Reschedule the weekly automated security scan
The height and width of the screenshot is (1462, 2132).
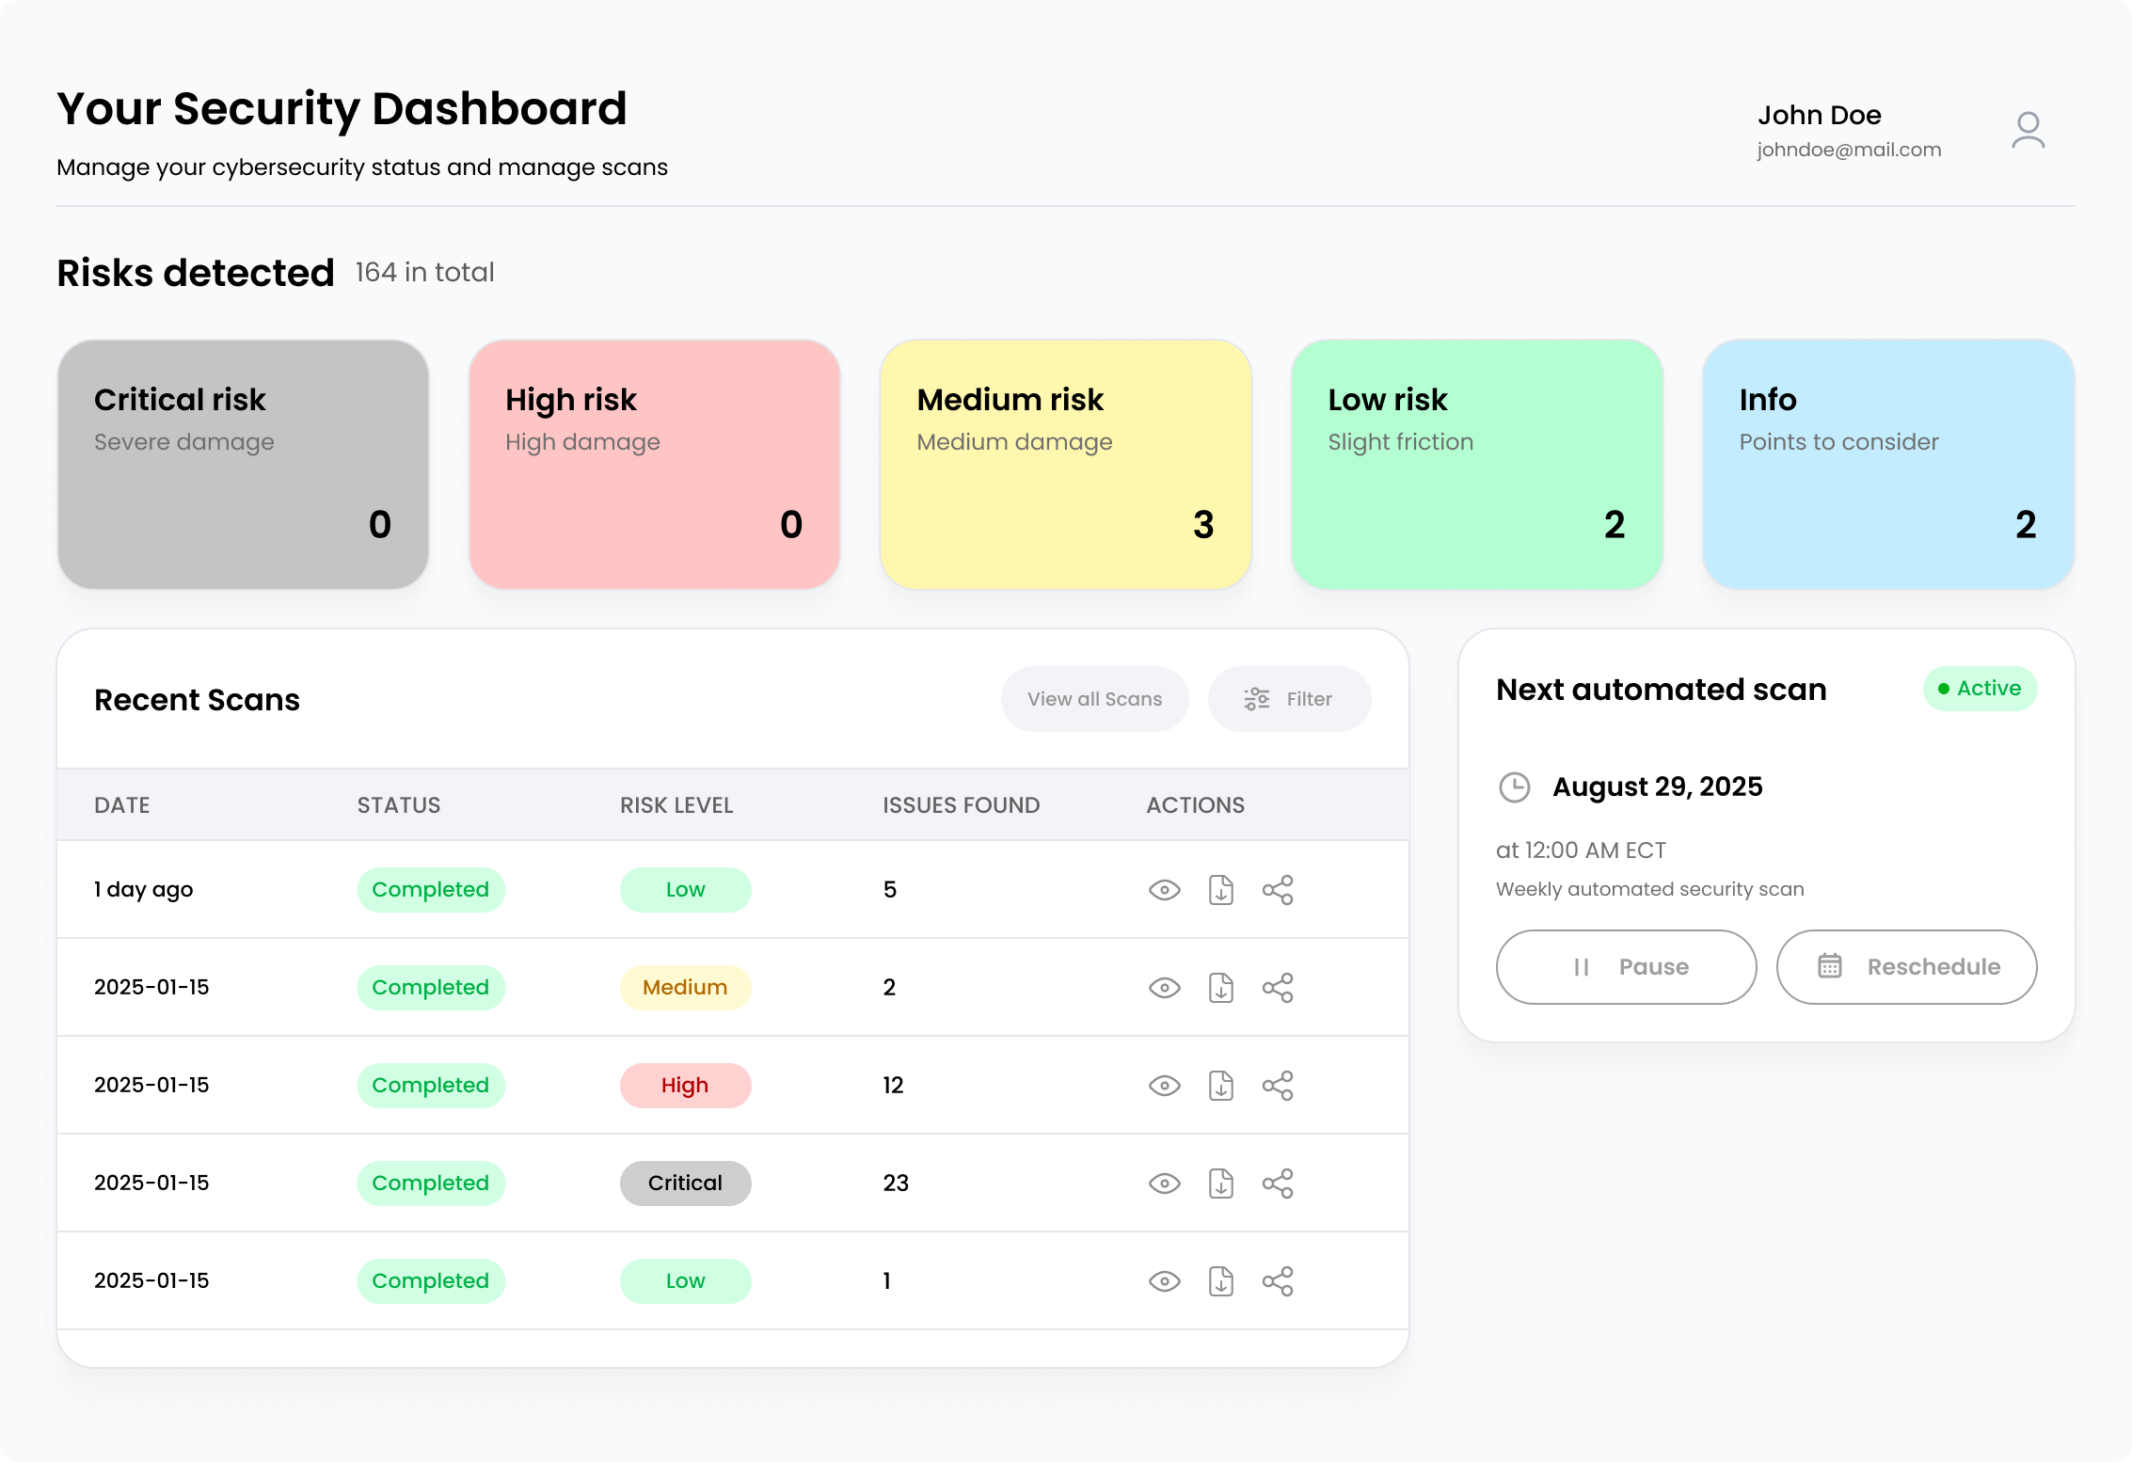[x=1906, y=967]
